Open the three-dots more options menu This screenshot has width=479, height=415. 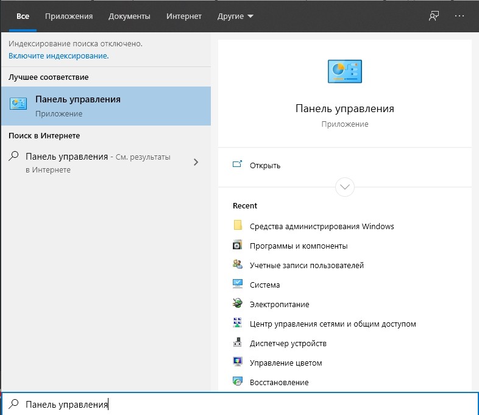(x=459, y=16)
